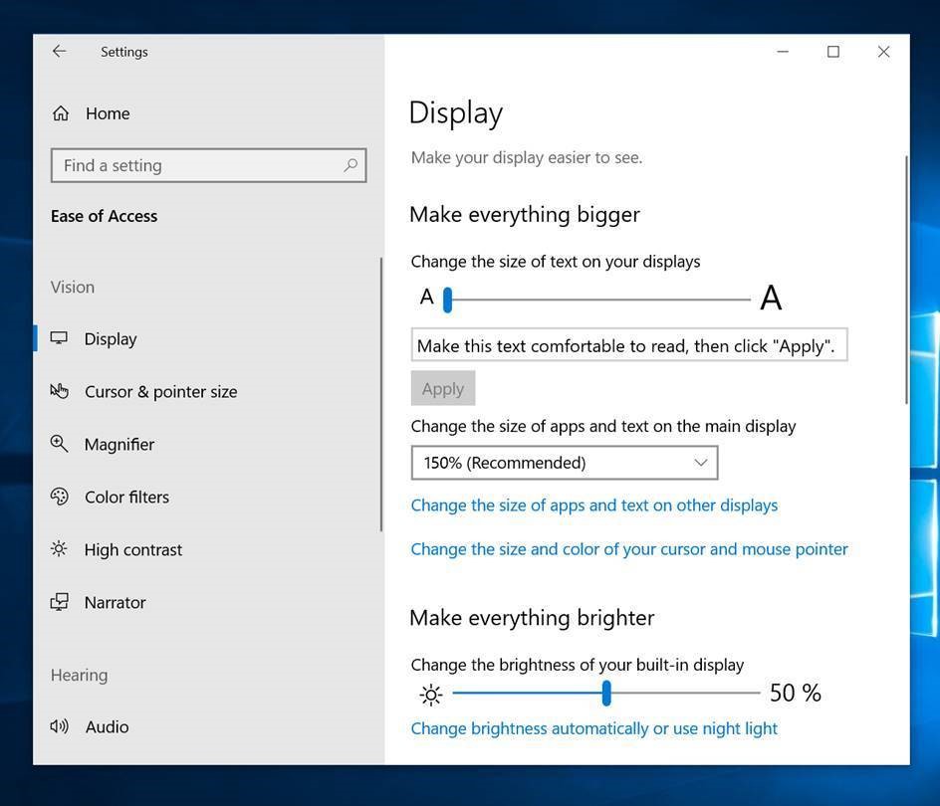Image resolution: width=940 pixels, height=806 pixels.
Task: Click the Audio speaker icon
Action: click(60, 726)
